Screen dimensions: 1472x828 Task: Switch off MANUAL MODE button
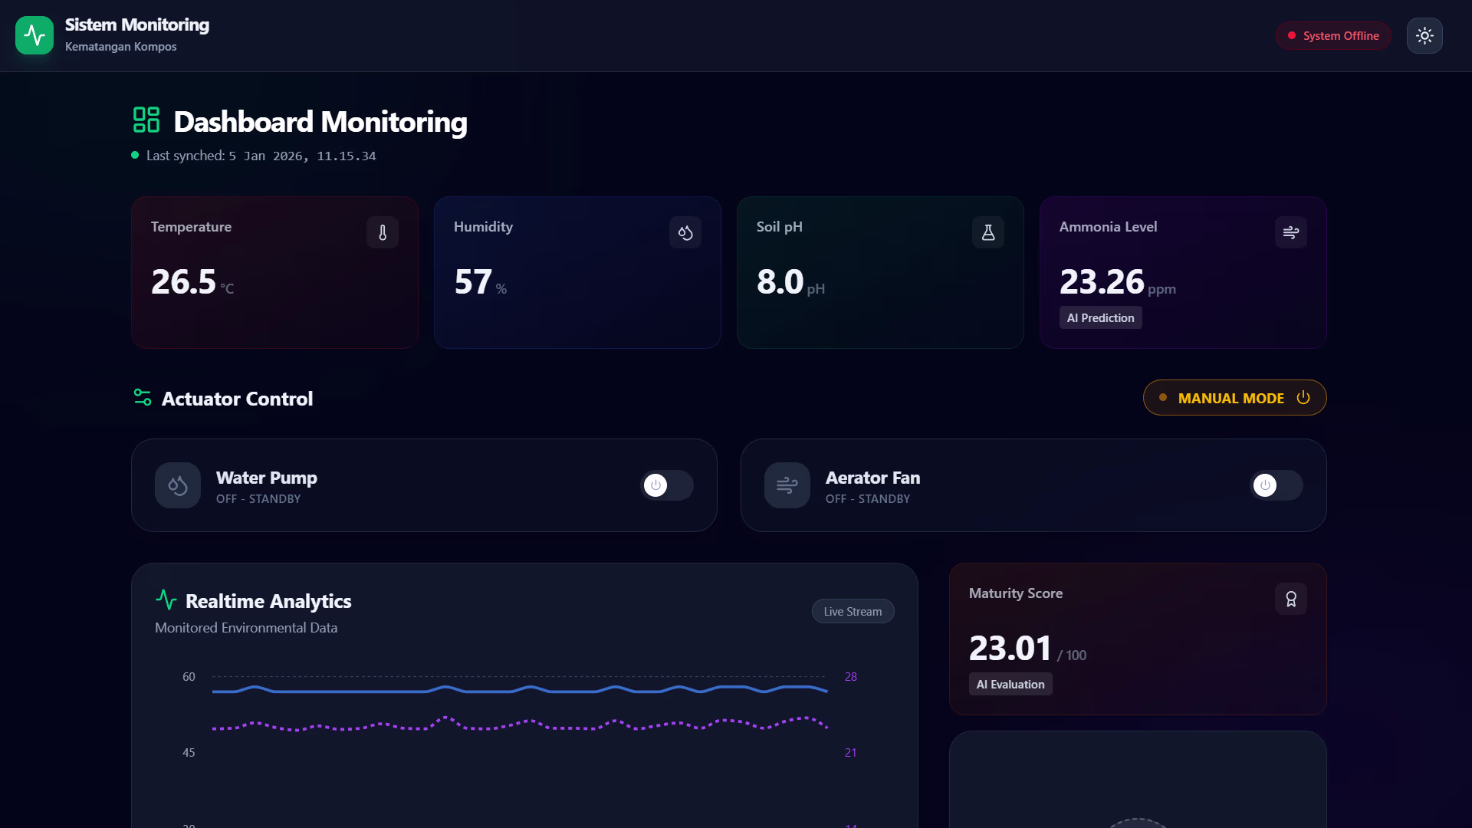pyautogui.click(x=1235, y=398)
